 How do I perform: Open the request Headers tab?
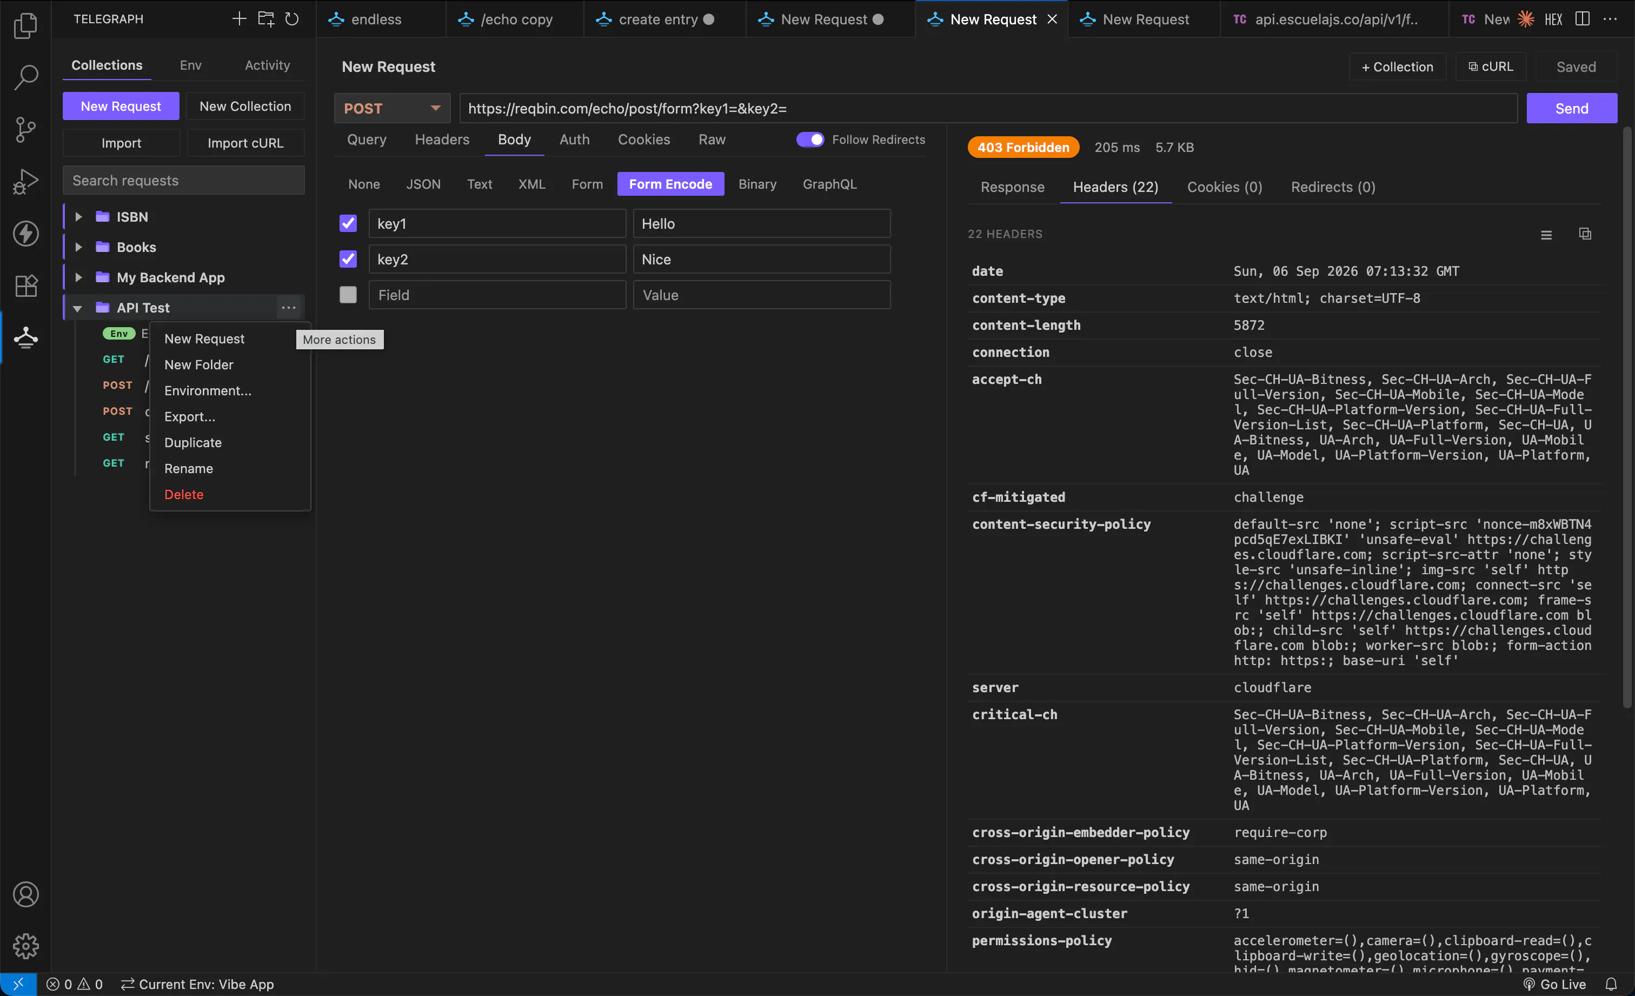(x=442, y=140)
